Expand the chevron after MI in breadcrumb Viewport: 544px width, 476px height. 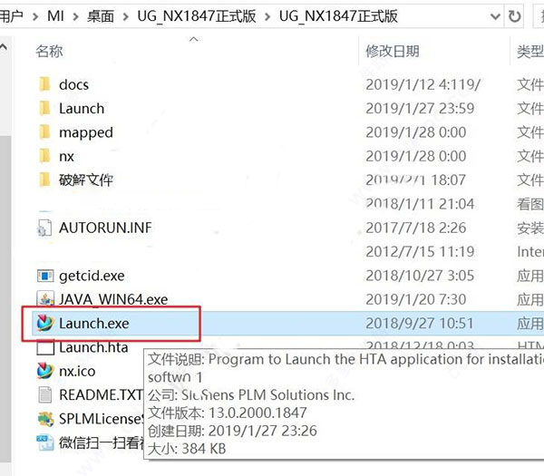pos(75,16)
